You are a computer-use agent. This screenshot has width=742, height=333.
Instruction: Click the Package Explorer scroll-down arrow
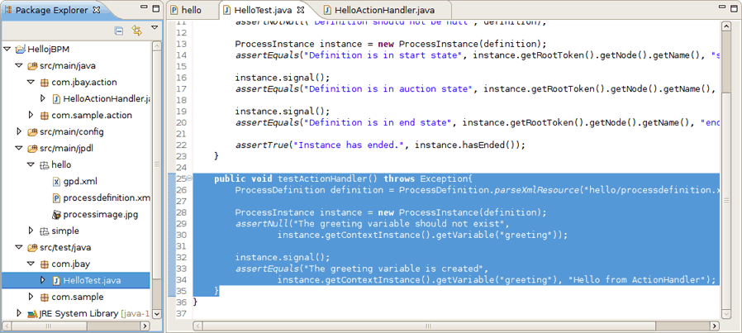[x=157, y=314]
